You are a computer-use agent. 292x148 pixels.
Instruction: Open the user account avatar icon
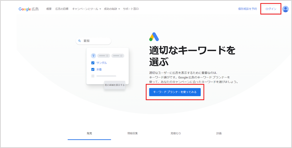point(285,9)
